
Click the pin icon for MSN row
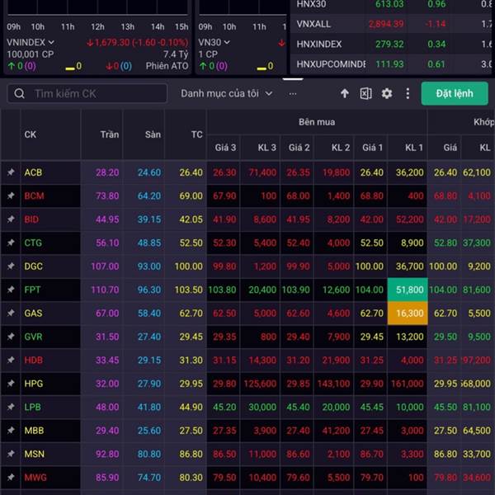[x=11, y=454]
